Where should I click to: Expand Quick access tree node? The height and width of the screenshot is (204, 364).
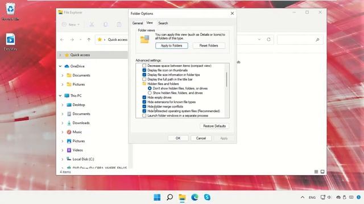point(60,55)
